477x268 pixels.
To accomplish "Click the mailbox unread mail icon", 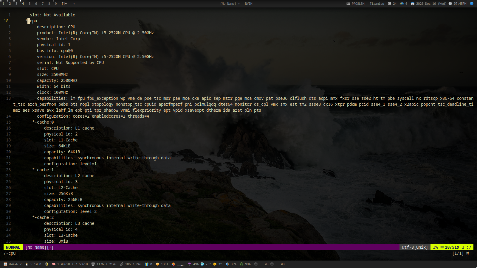I will 402,4.
